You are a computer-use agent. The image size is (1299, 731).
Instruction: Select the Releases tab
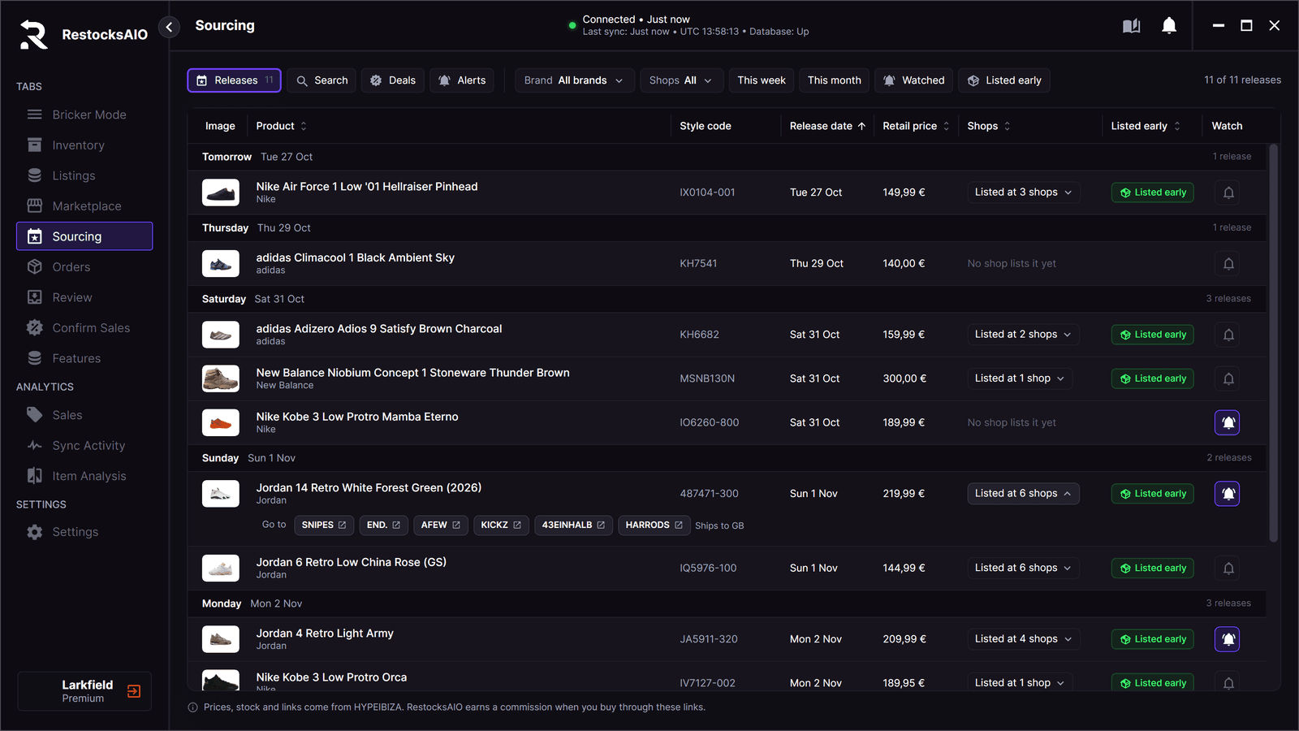(235, 80)
